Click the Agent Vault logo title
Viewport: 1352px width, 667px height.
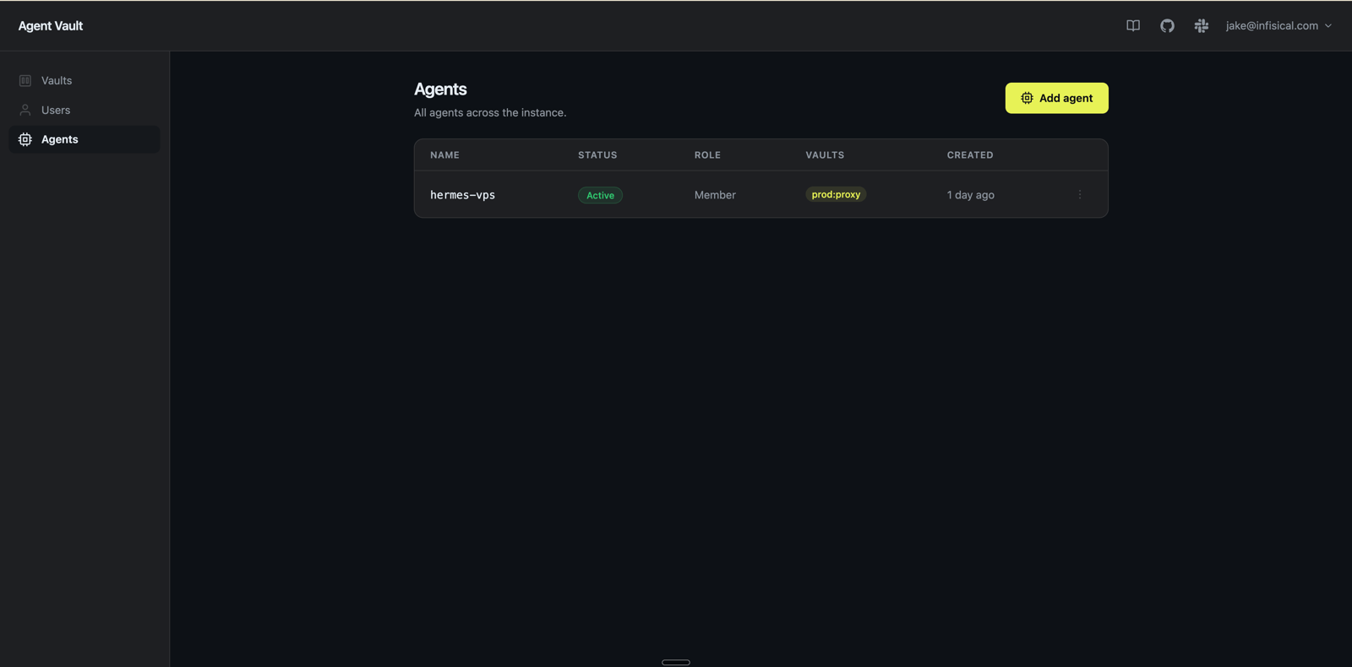pyautogui.click(x=51, y=26)
